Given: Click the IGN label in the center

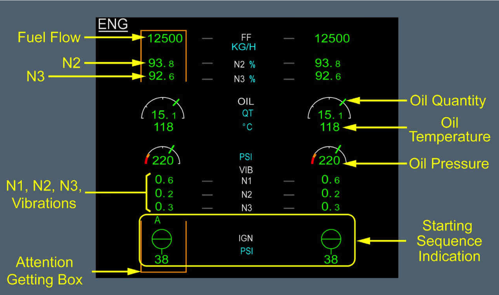Looking at the screenshot, I should tap(246, 239).
